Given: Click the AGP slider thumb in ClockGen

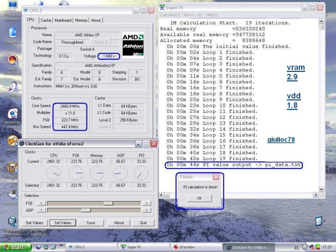Looking at the screenshot, I should 86,210.
